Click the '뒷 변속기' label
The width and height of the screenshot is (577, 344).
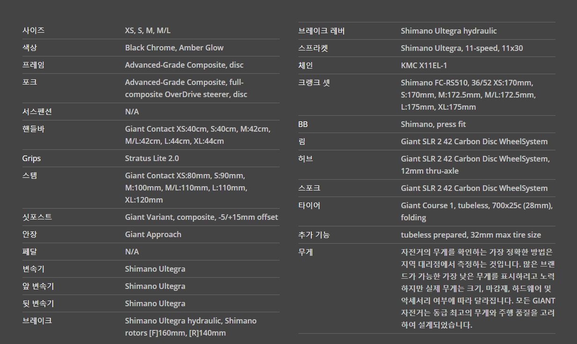point(38,303)
